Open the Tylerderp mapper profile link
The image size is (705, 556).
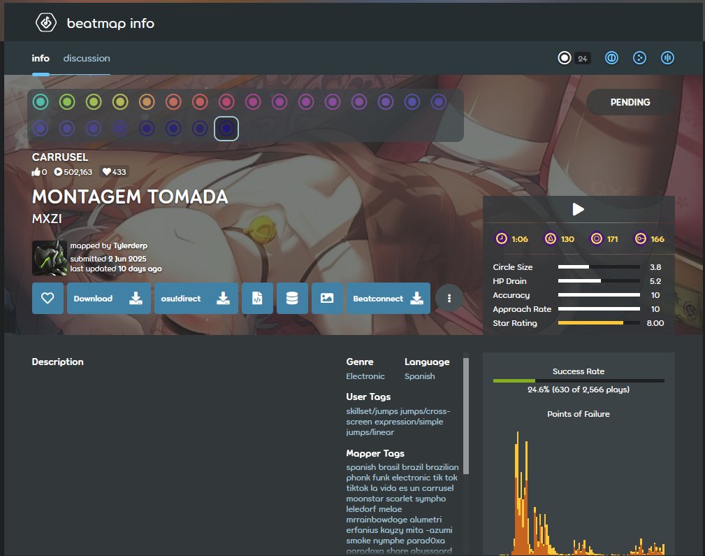[x=131, y=245]
